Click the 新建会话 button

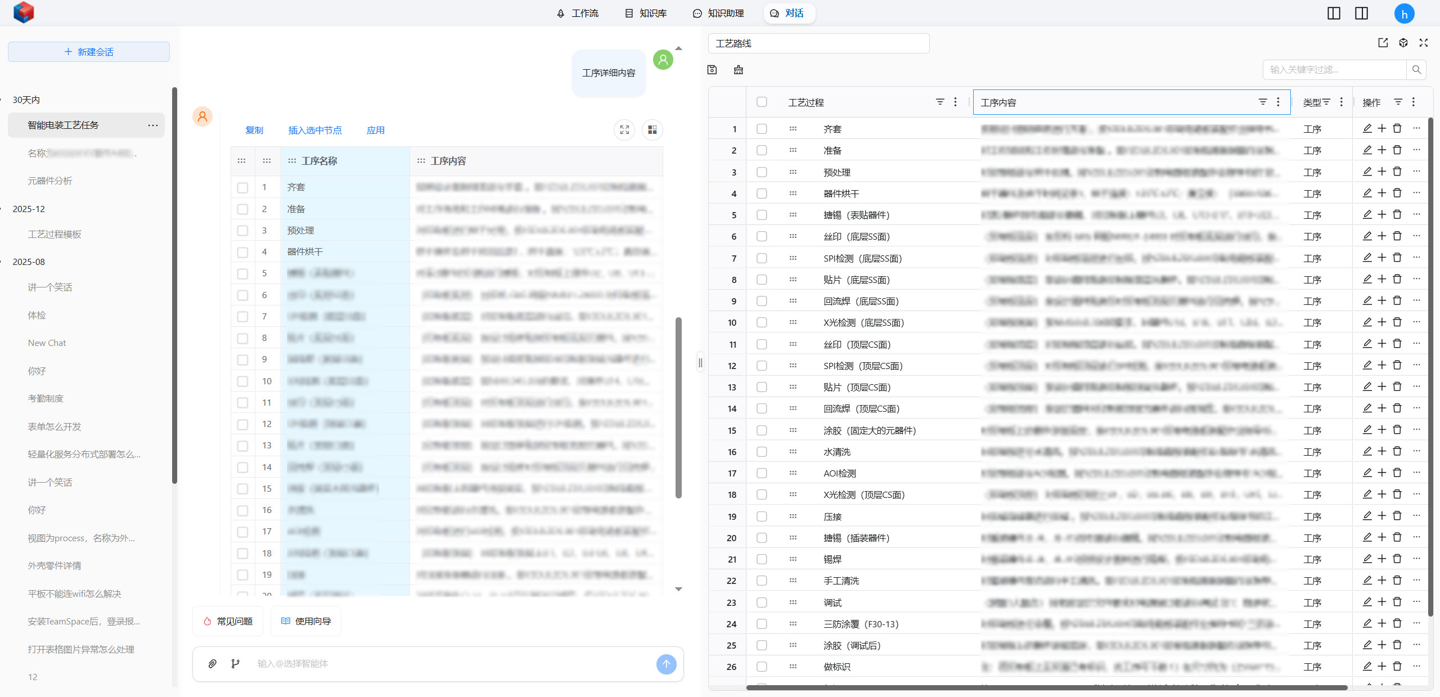[89, 52]
